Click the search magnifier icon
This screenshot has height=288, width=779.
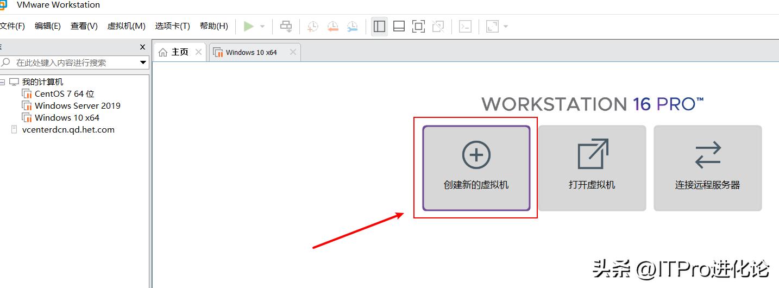[x=7, y=62]
